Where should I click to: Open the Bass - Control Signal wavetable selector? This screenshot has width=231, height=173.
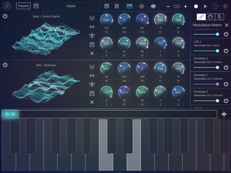[46, 16]
